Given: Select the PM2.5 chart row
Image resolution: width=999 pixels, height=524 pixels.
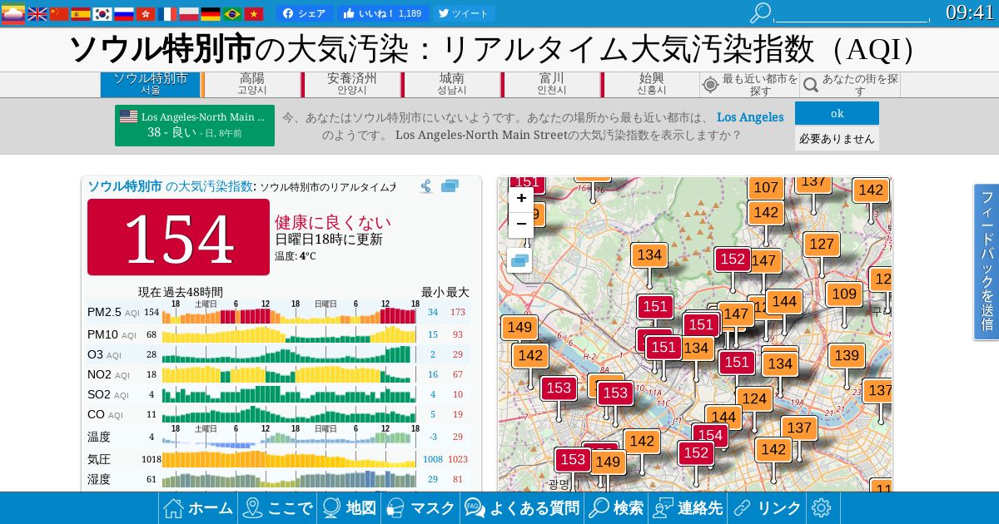Looking at the screenshot, I should click(278, 312).
